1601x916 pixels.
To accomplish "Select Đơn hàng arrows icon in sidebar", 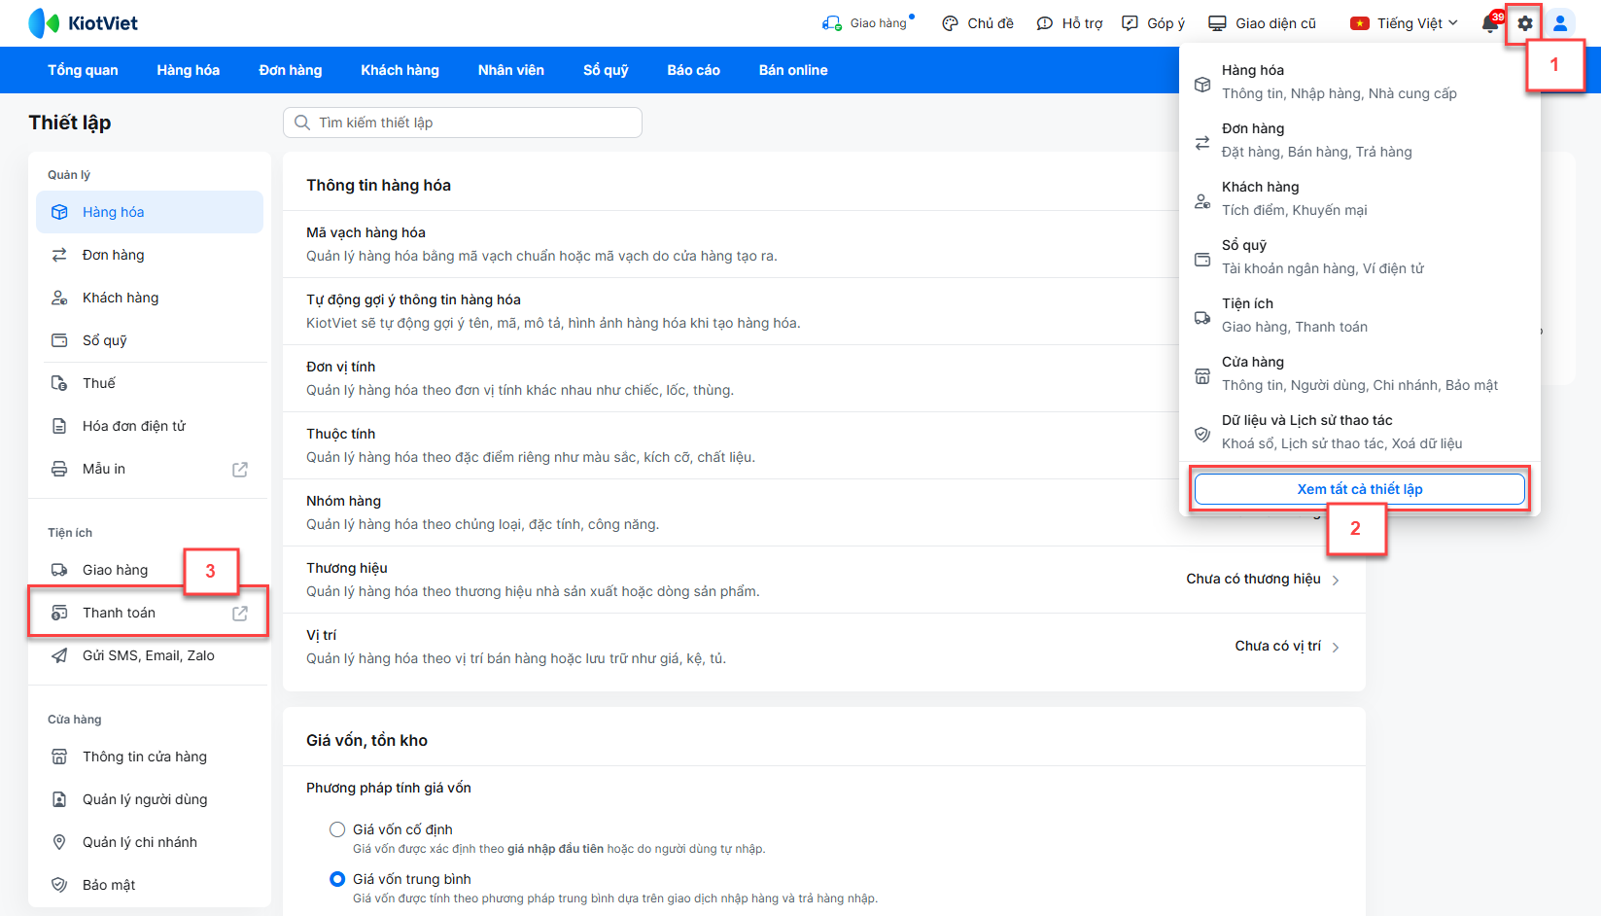I will click(x=59, y=255).
